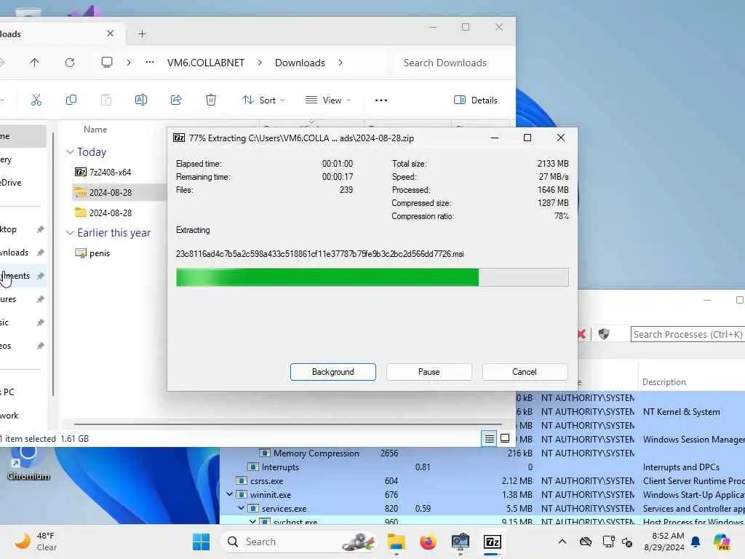Click the Cut scissors icon in Explorer toolbar

[36, 100]
